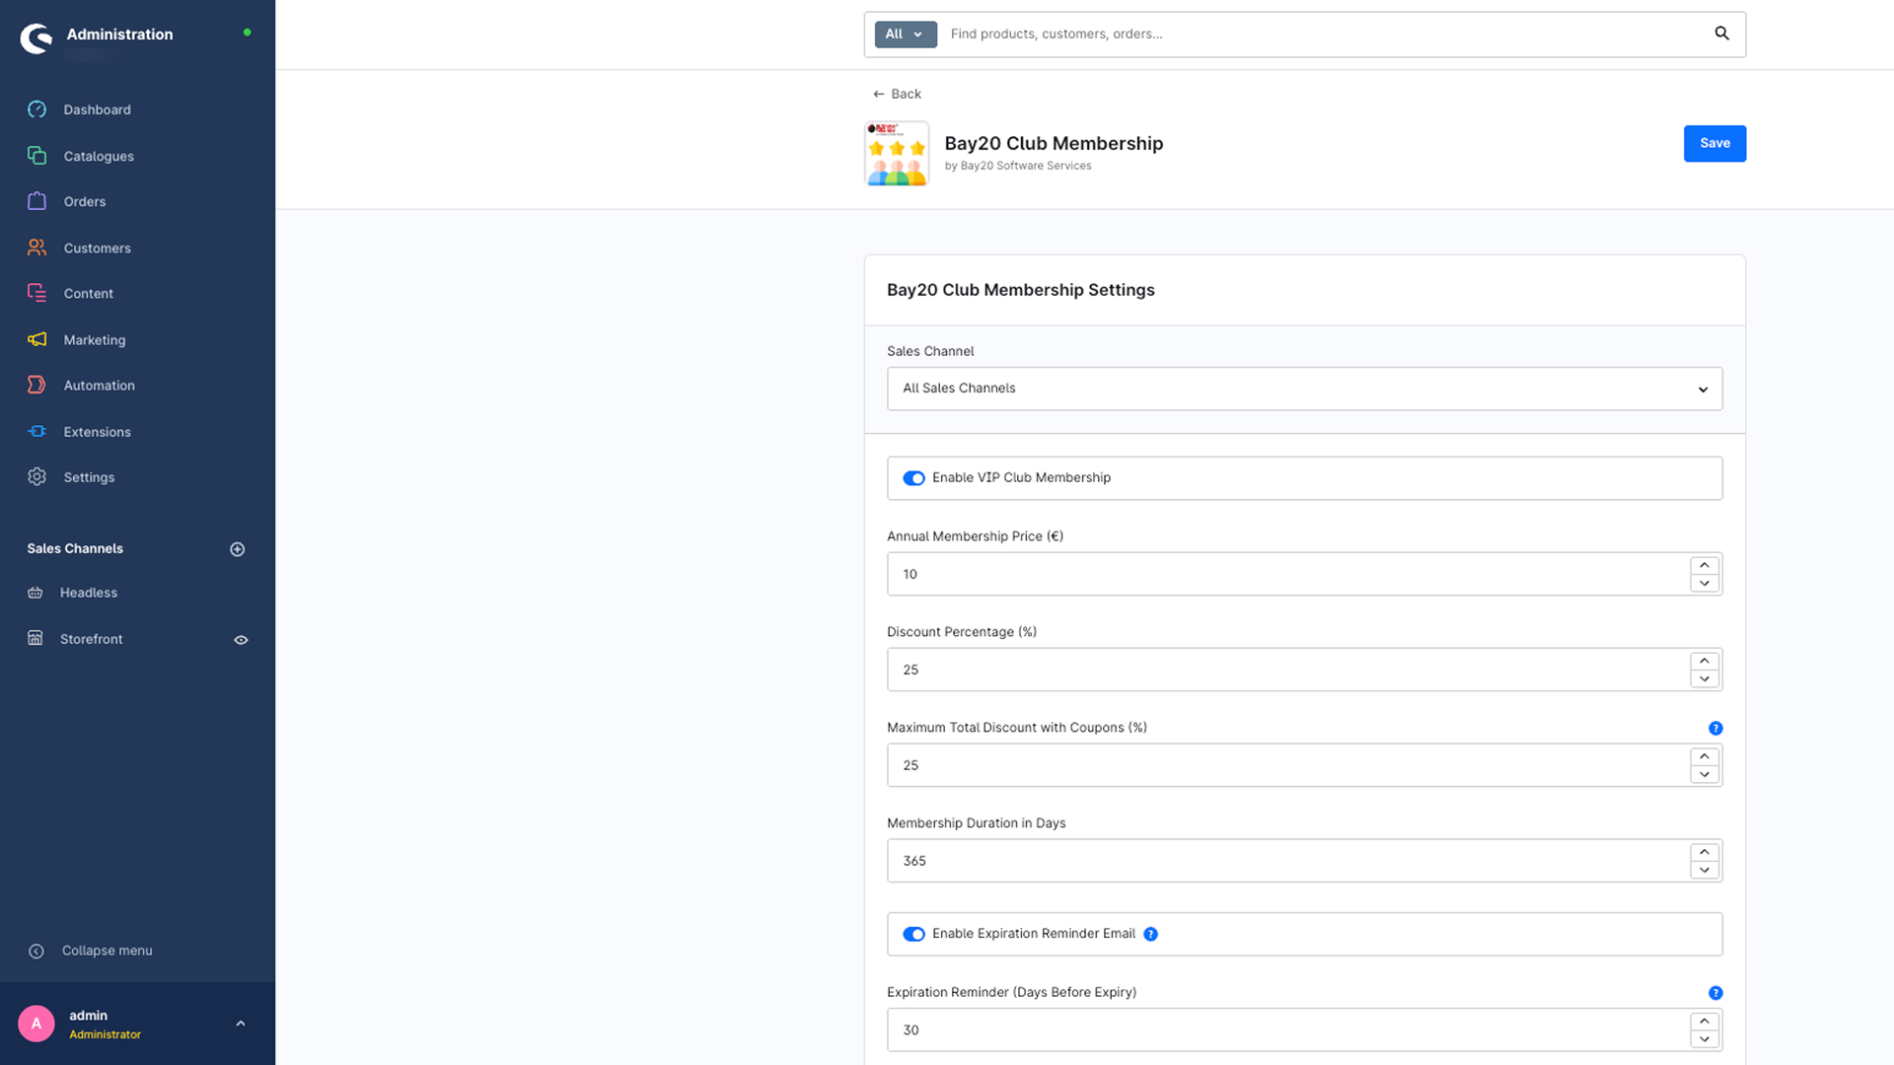The height and width of the screenshot is (1065, 1894).
Task: Click the Discount Percentage input field
Action: (1287, 670)
